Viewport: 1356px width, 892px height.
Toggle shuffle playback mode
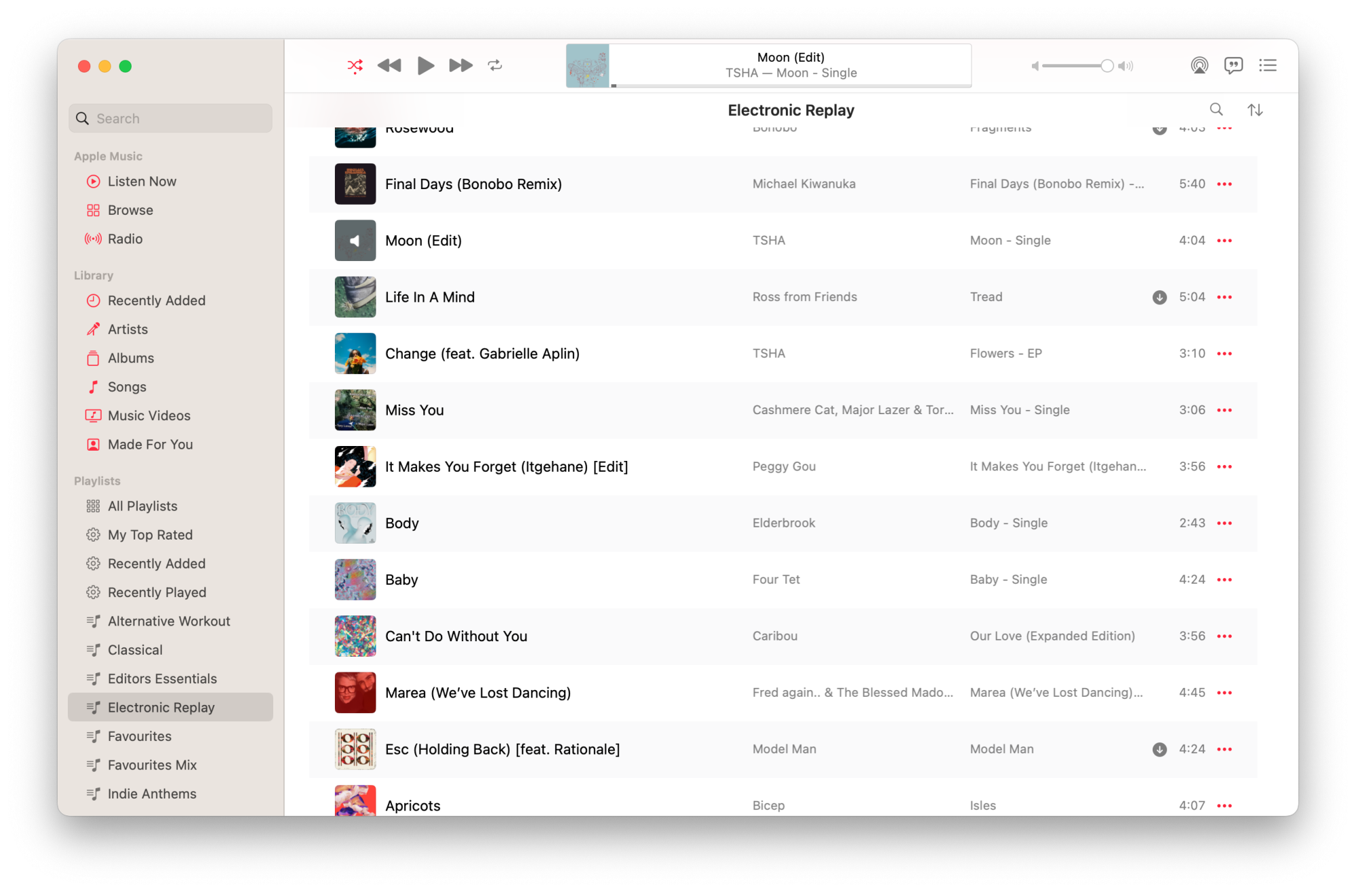355,66
